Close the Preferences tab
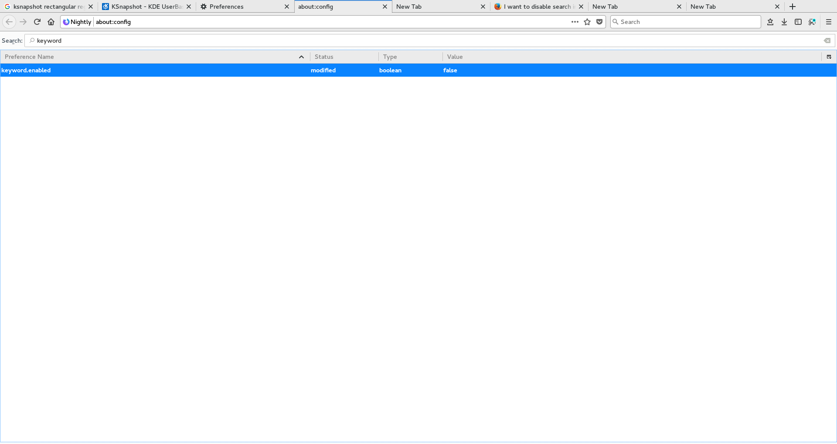This screenshot has height=444, width=837. point(287,7)
